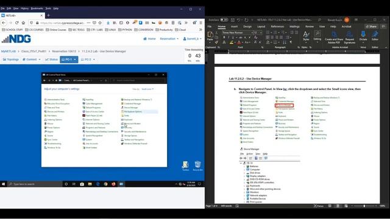Image resolution: width=390 pixels, height=219 pixels.
Task: Open the Editor tool in Word ribbon
Action: pyautogui.click(x=375, y=36)
